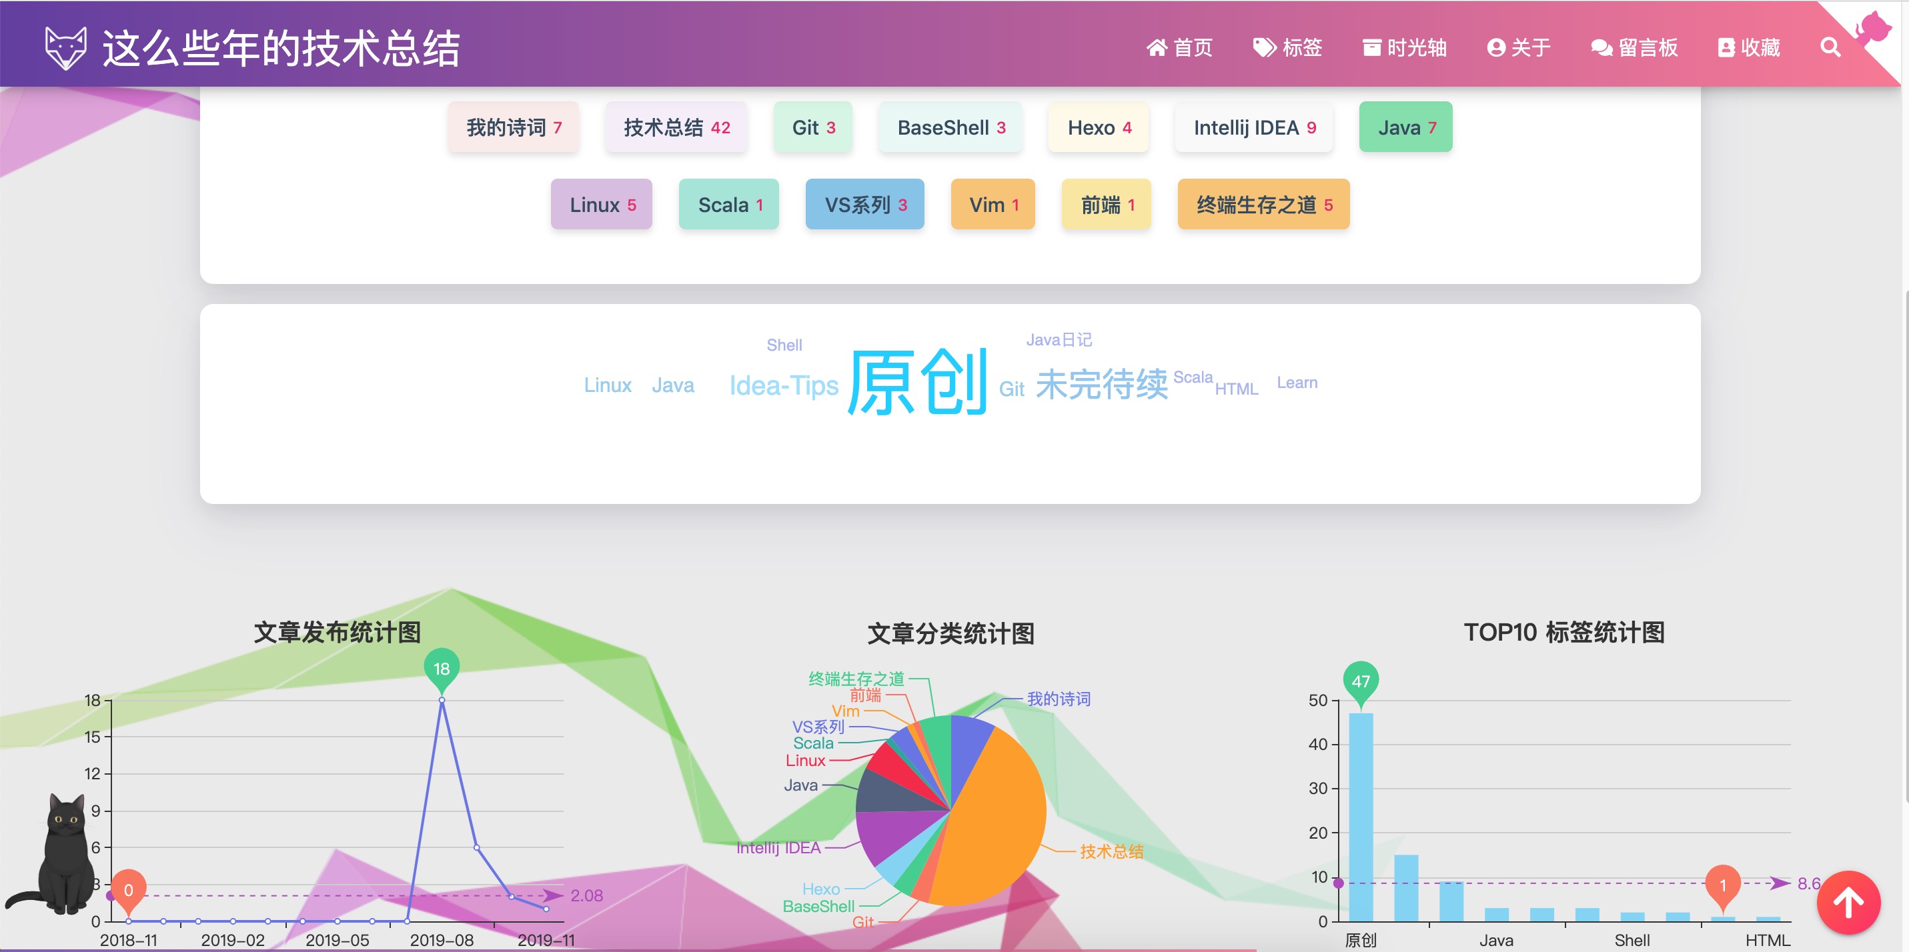Click the fox logo icon
Screen dimensions: 1909x952
[x=65, y=47]
